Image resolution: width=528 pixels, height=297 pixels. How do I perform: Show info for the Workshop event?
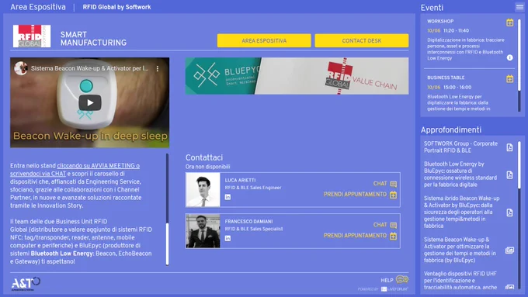pos(510,57)
